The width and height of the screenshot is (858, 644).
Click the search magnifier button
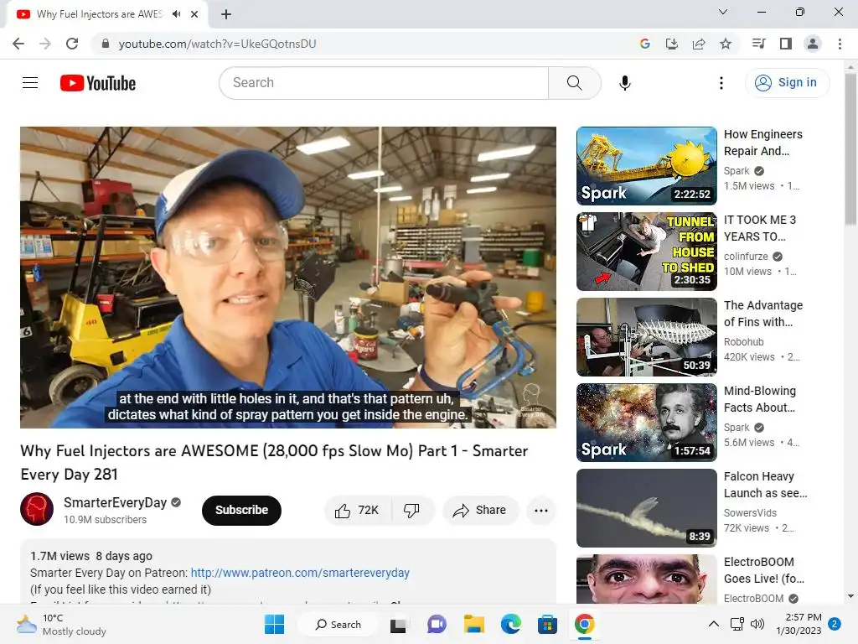574,83
